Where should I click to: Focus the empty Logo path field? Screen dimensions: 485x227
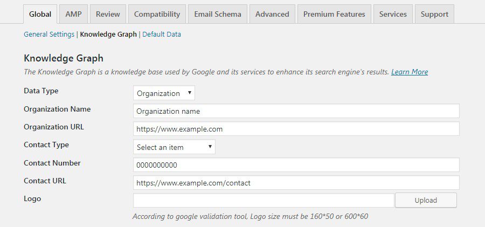tap(264, 201)
